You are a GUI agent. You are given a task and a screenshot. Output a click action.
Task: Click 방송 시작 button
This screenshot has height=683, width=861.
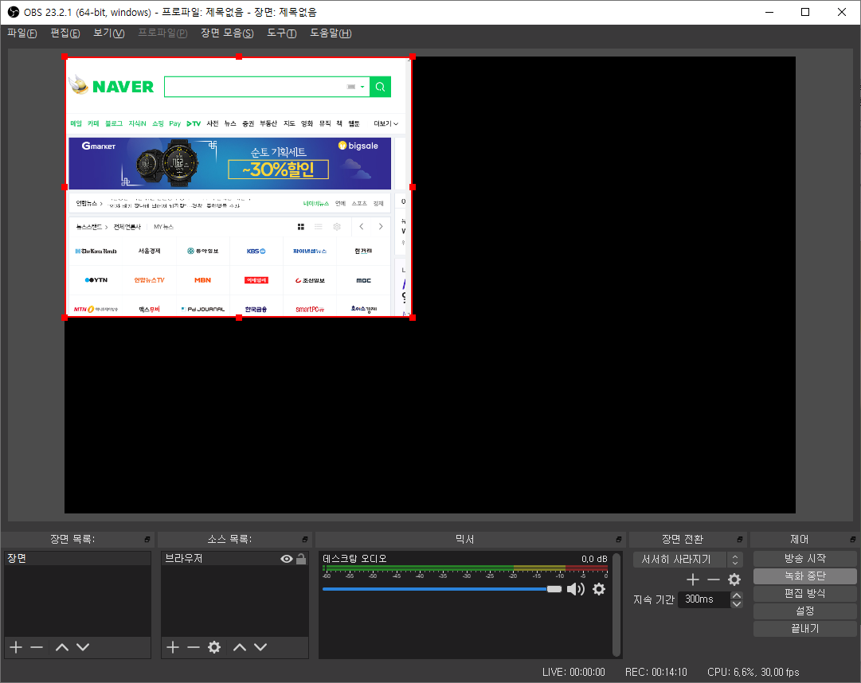point(804,559)
